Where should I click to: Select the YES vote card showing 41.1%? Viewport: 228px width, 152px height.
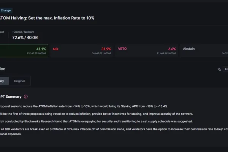pyautogui.click(x=24, y=51)
